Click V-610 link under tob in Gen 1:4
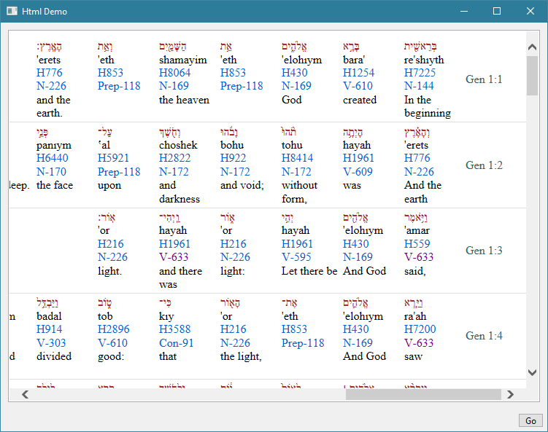 point(112,342)
